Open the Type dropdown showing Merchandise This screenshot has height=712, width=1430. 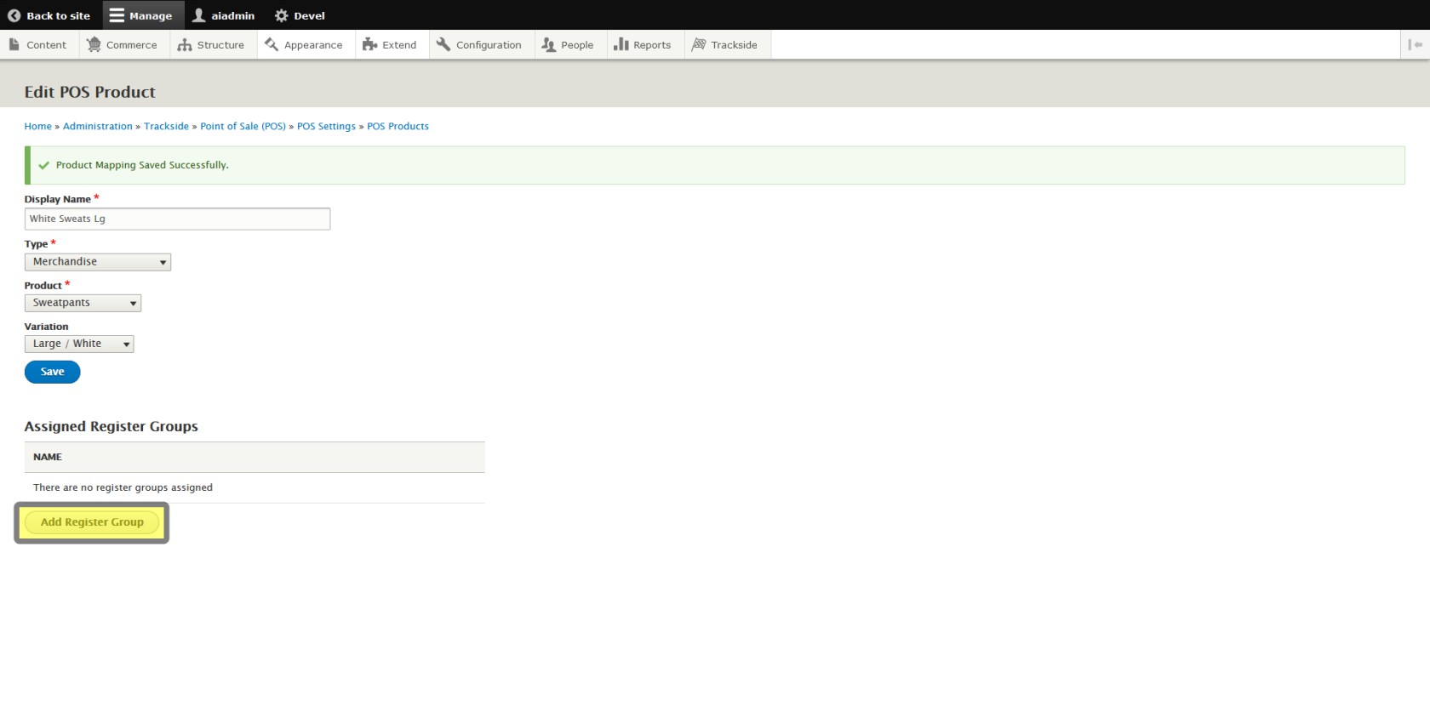[x=98, y=262]
